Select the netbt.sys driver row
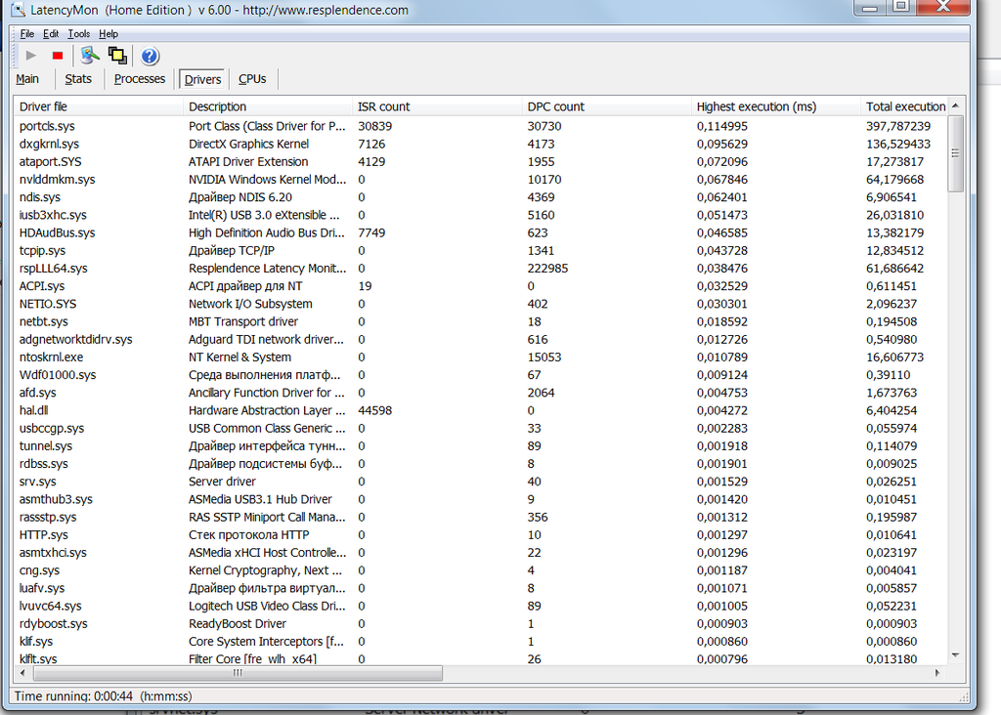Image resolution: width=1001 pixels, height=715 pixels. point(481,322)
